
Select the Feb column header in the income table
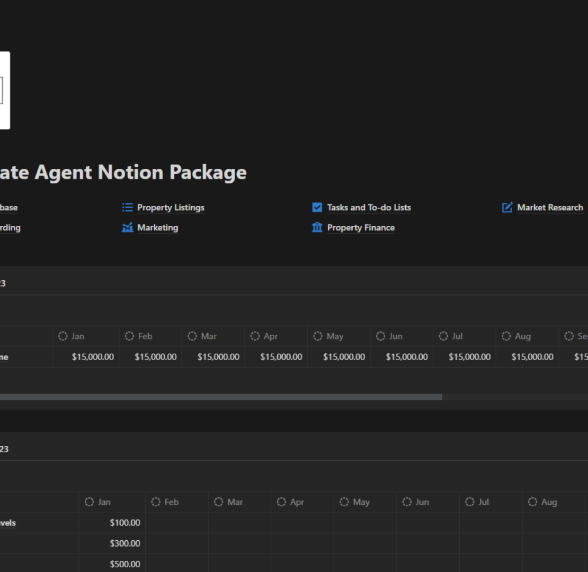tap(150, 336)
